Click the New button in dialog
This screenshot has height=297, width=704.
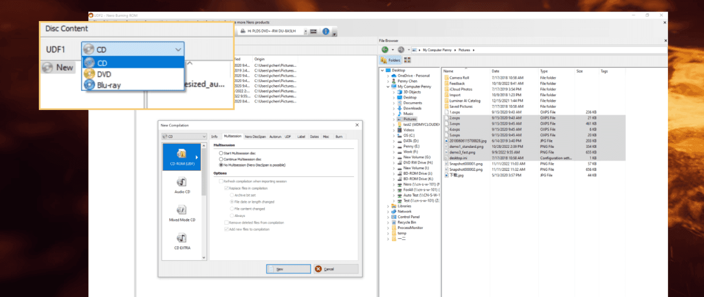289,269
